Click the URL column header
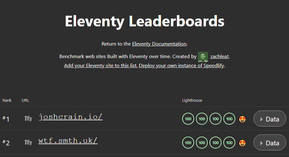289x157 pixels. (x=25, y=100)
